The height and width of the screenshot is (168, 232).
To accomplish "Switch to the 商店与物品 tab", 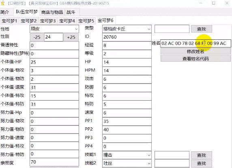I will (52, 12).
